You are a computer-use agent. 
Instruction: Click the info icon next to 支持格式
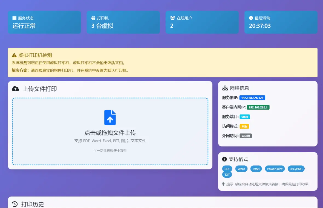pyautogui.click(x=224, y=159)
